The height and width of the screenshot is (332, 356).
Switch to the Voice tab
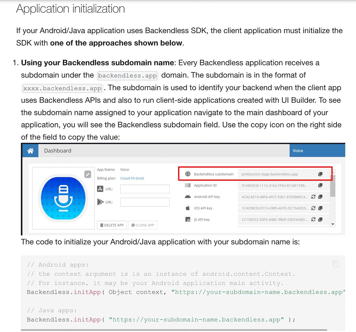click(298, 150)
